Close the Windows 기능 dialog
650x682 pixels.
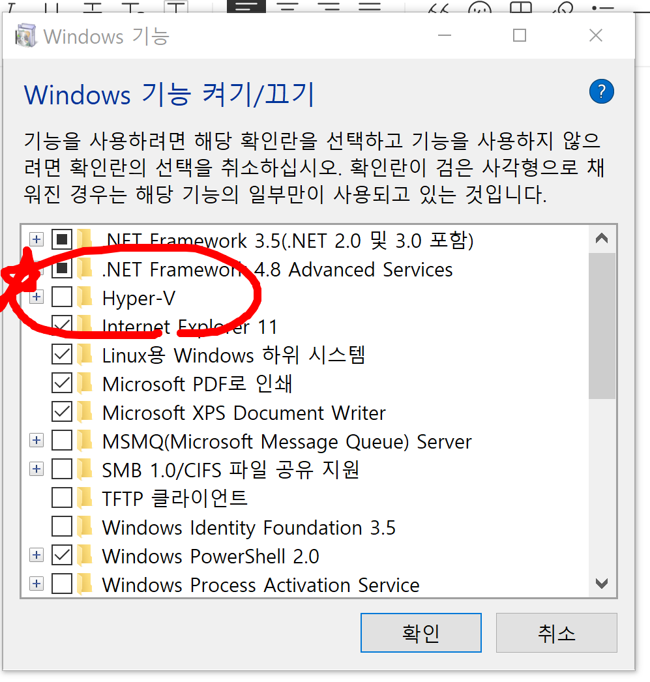pos(596,35)
